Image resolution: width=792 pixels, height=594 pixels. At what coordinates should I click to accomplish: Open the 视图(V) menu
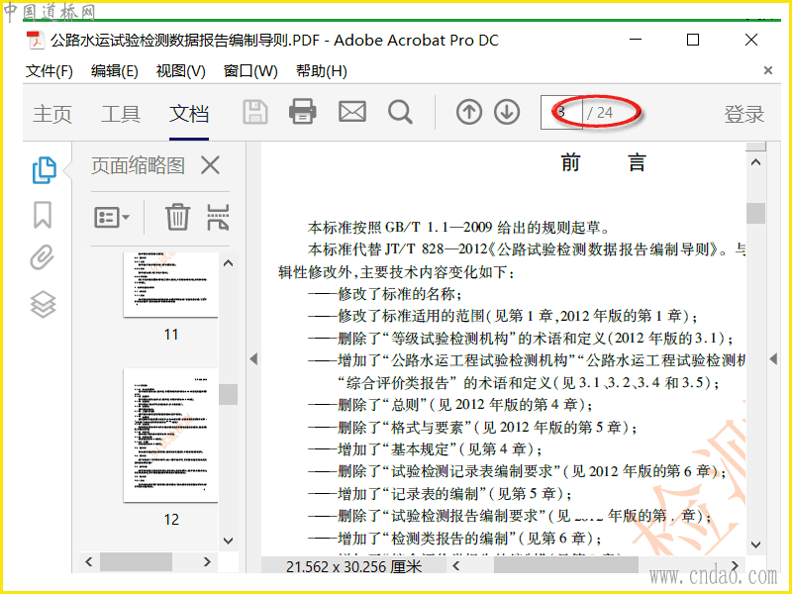pos(181,71)
